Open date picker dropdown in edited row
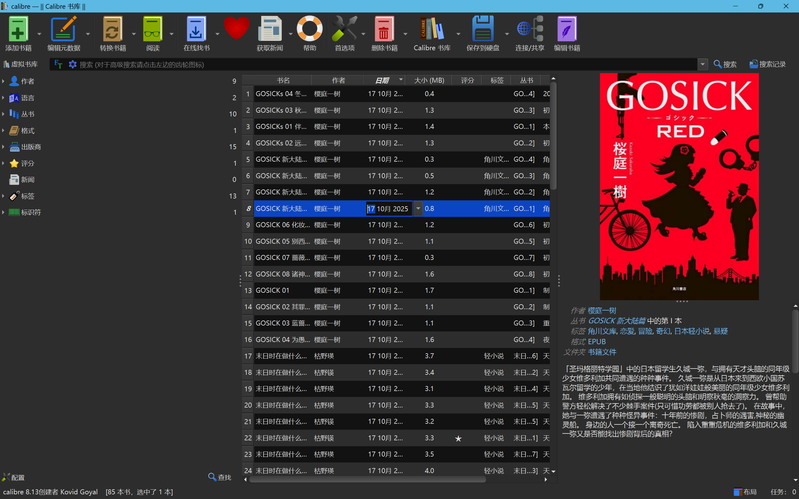The image size is (799, 499). (x=418, y=208)
